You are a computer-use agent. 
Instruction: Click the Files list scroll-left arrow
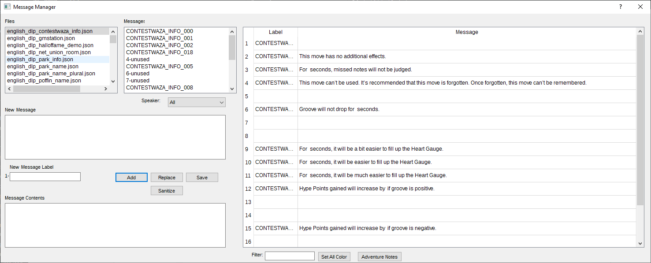click(x=9, y=89)
